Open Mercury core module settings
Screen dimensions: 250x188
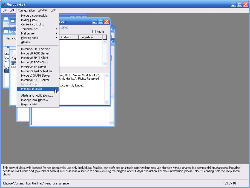35,16
